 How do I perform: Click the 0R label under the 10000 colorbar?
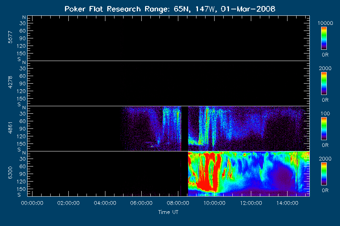(325, 55)
